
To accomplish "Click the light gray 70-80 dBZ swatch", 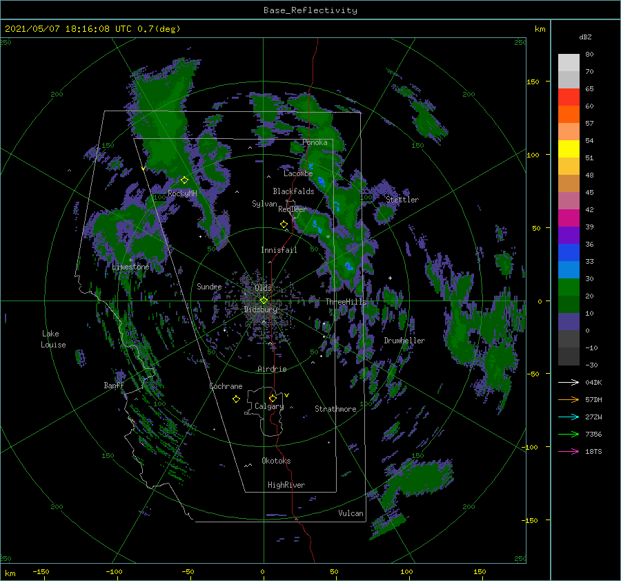I will [x=569, y=63].
